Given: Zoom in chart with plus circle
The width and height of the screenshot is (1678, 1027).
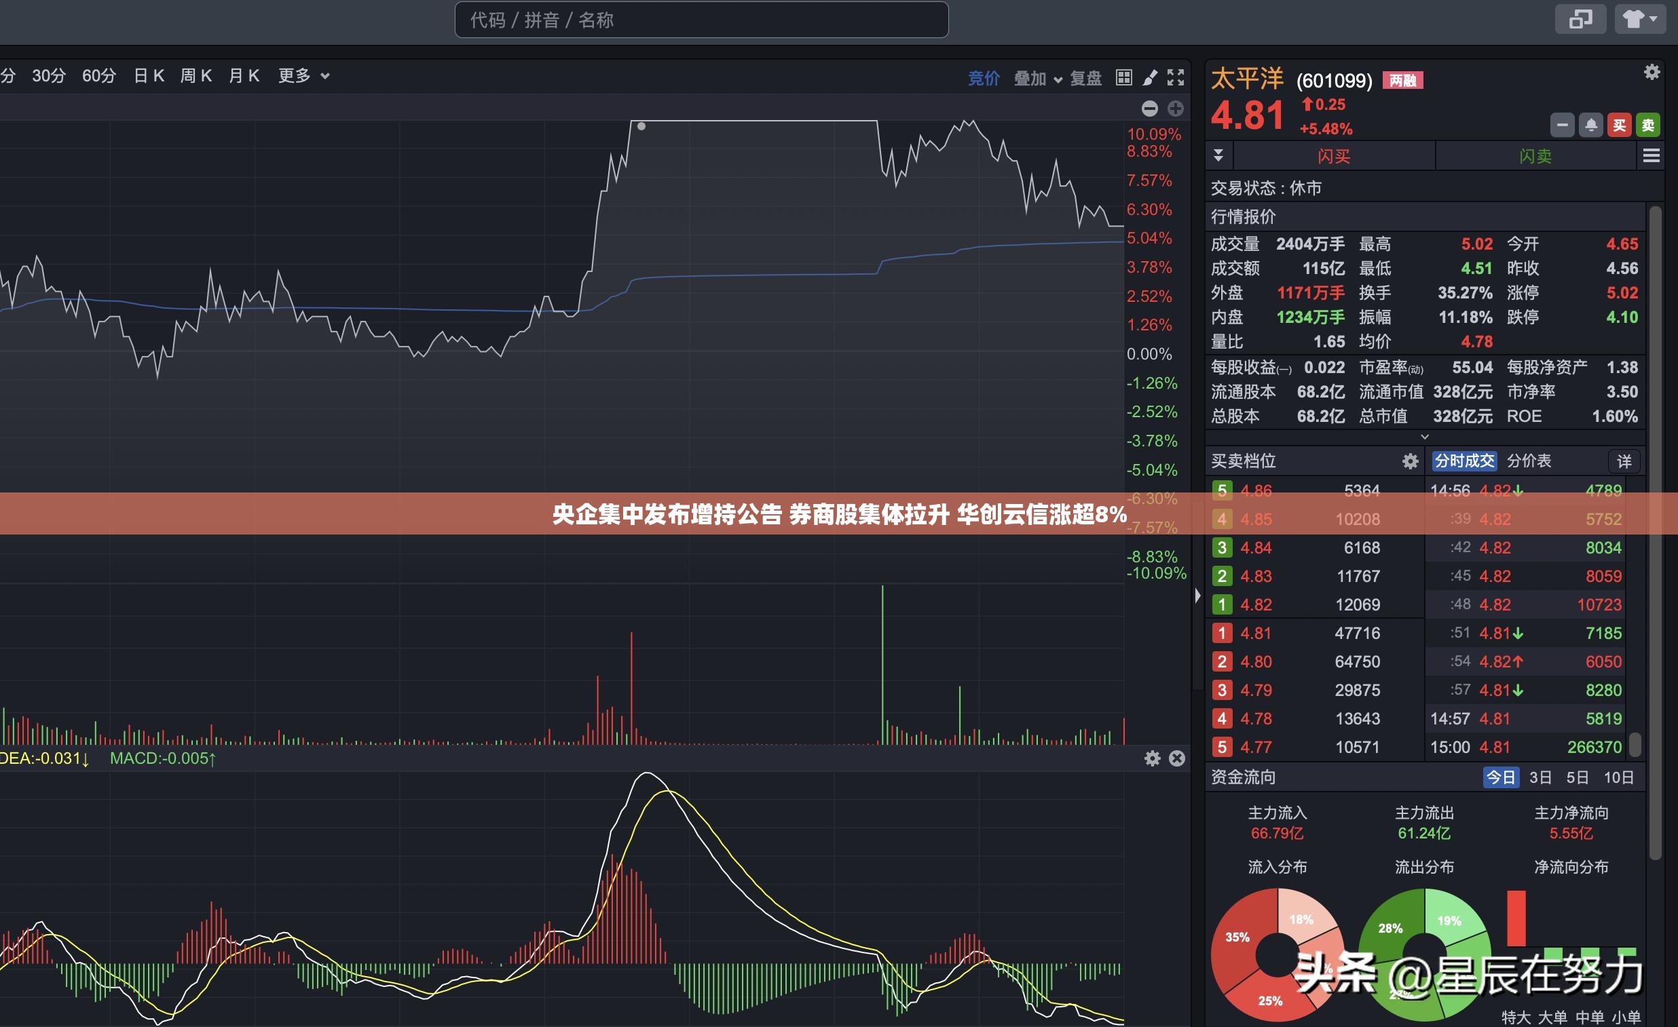Looking at the screenshot, I should click(x=1176, y=109).
